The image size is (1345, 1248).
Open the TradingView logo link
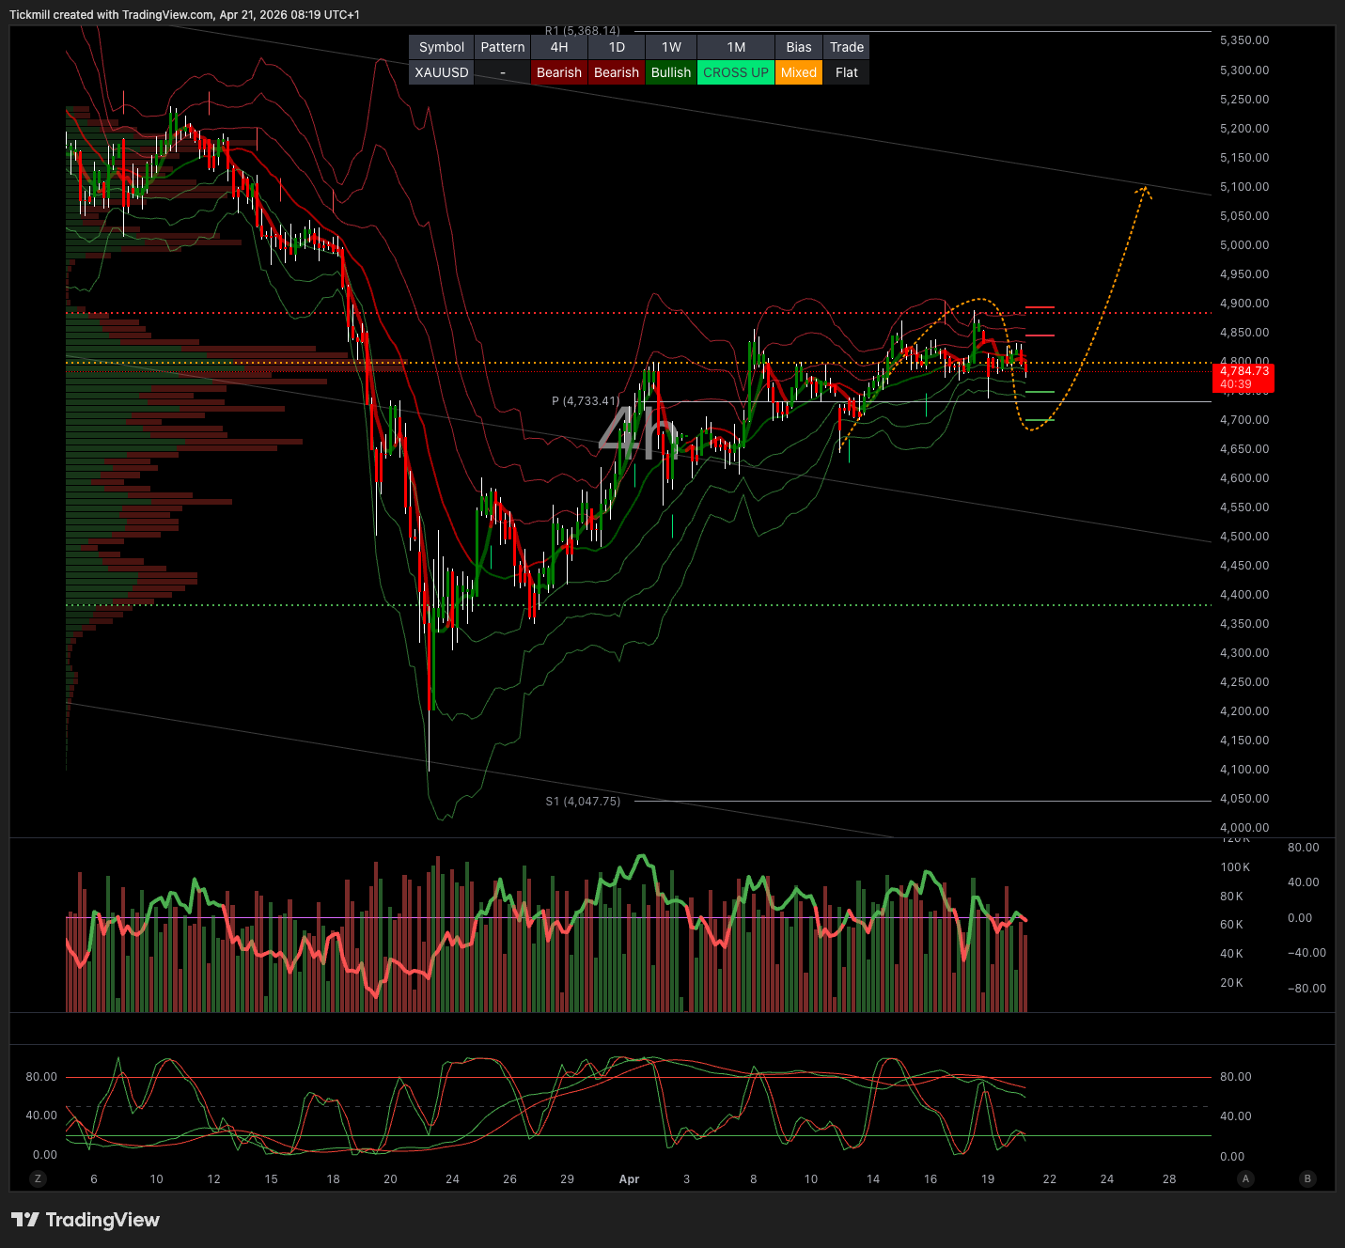[x=86, y=1220]
